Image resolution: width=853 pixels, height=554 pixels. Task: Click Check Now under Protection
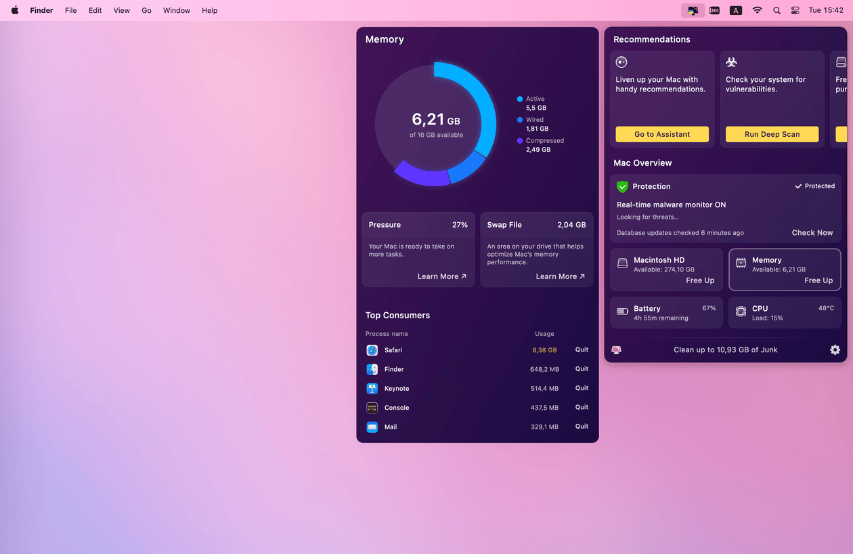[812, 232]
